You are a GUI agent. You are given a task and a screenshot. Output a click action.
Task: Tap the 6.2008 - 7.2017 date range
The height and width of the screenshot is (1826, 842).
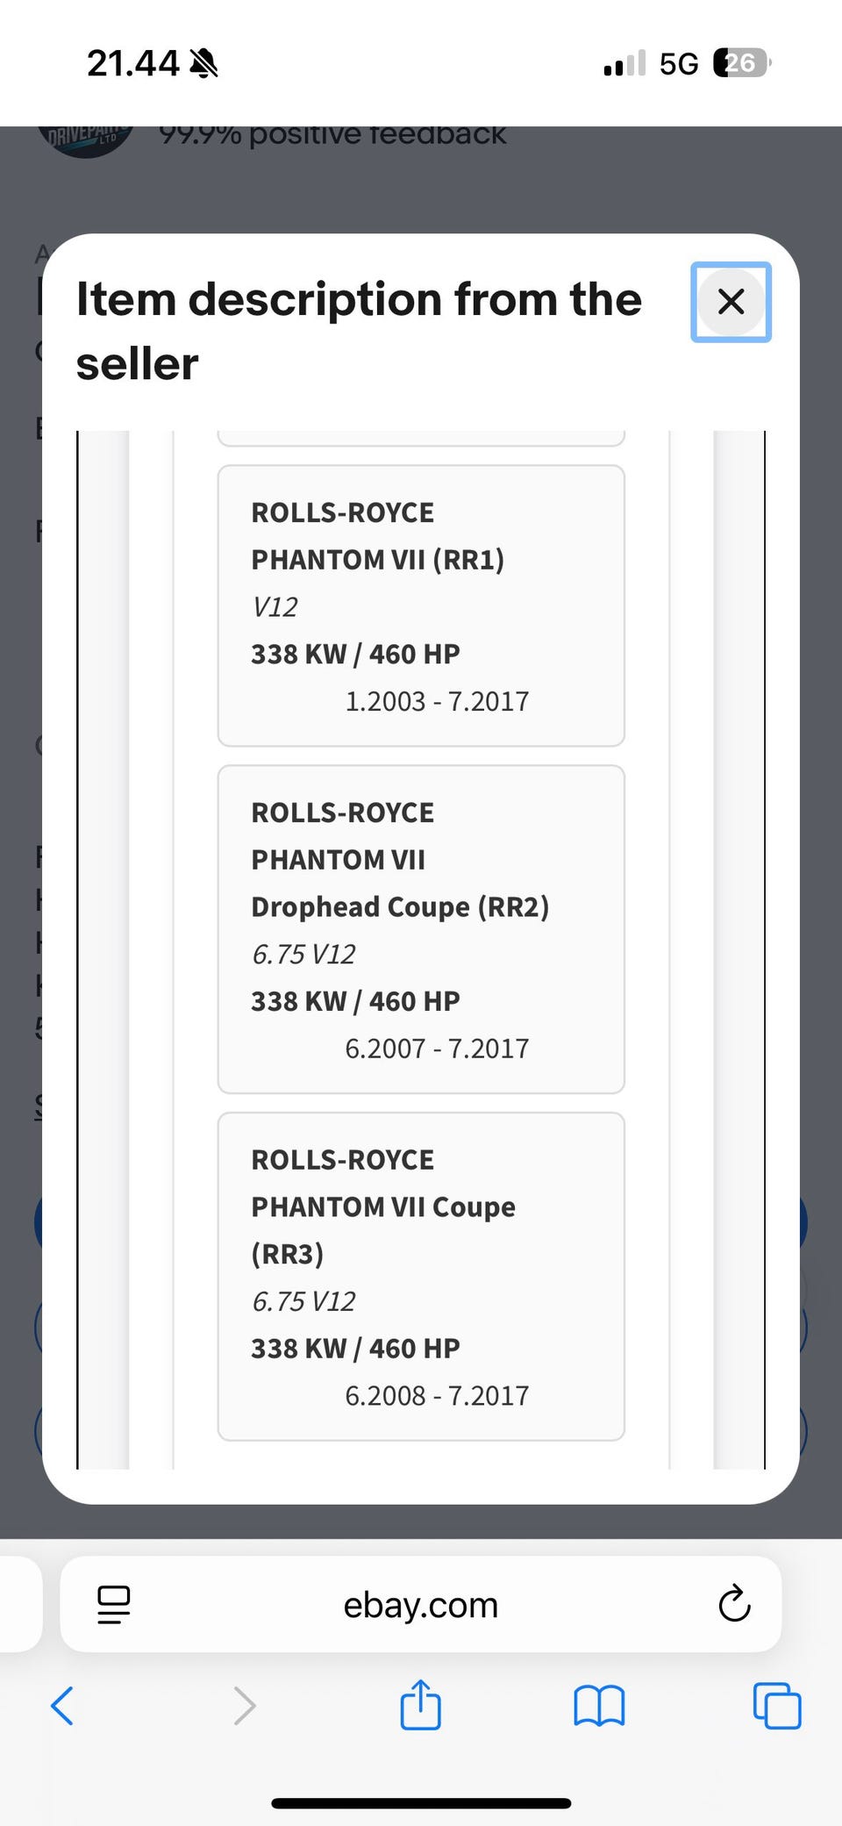click(x=437, y=1395)
